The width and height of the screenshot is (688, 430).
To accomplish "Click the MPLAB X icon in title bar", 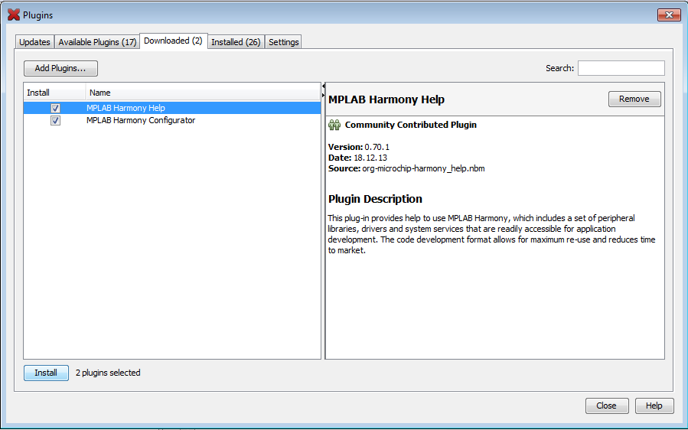I will pos(14,15).
